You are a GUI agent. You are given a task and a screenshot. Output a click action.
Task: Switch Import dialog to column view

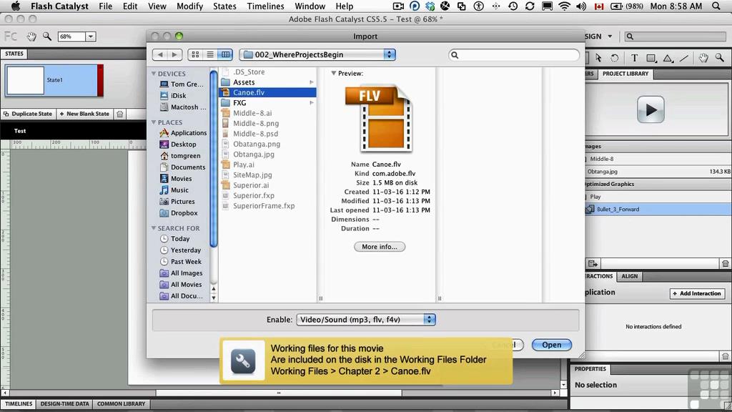pos(225,54)
